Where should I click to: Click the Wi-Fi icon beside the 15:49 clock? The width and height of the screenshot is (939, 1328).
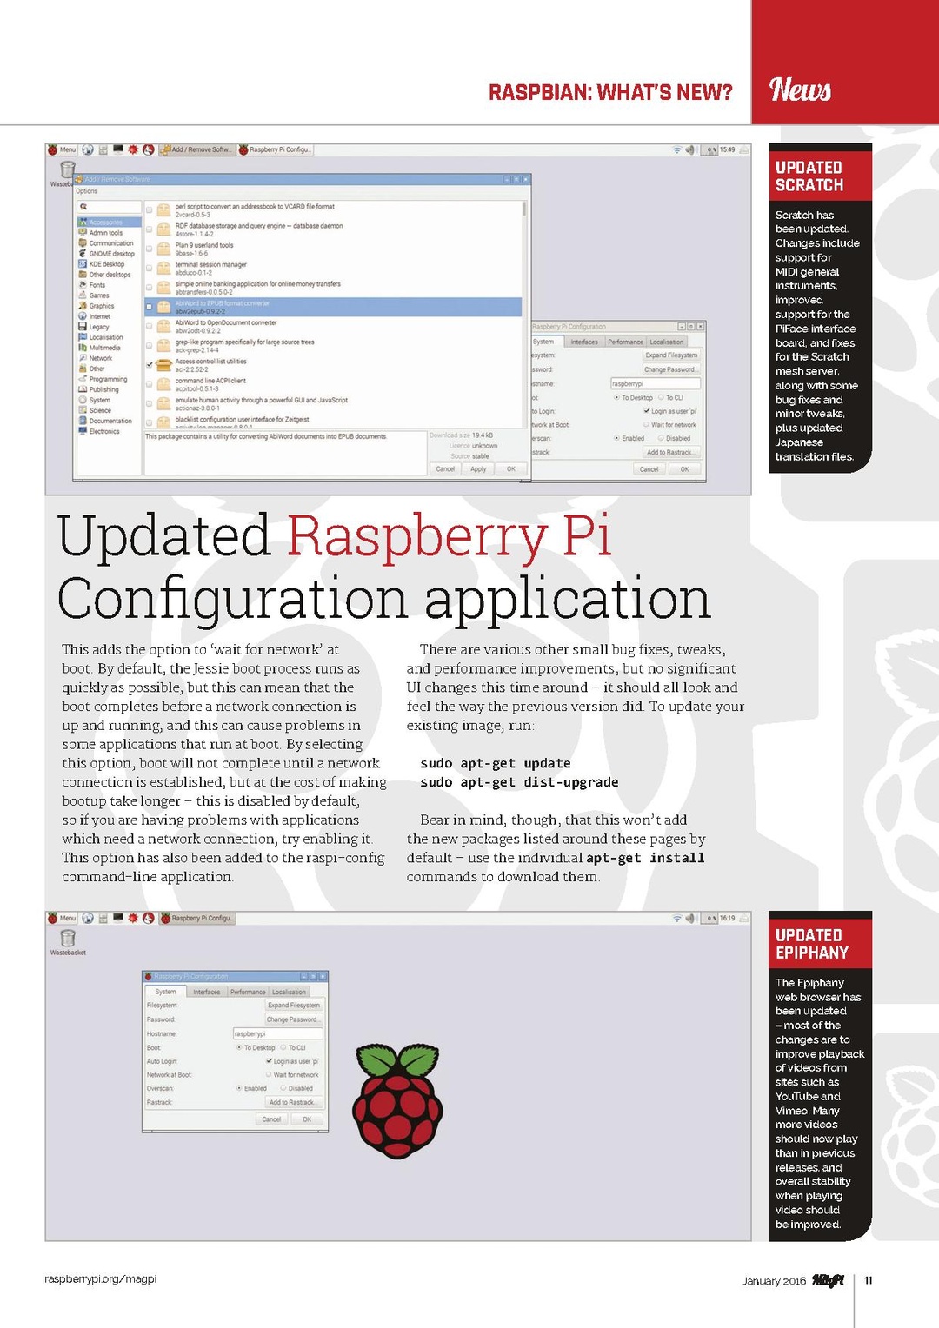point(677,150)
